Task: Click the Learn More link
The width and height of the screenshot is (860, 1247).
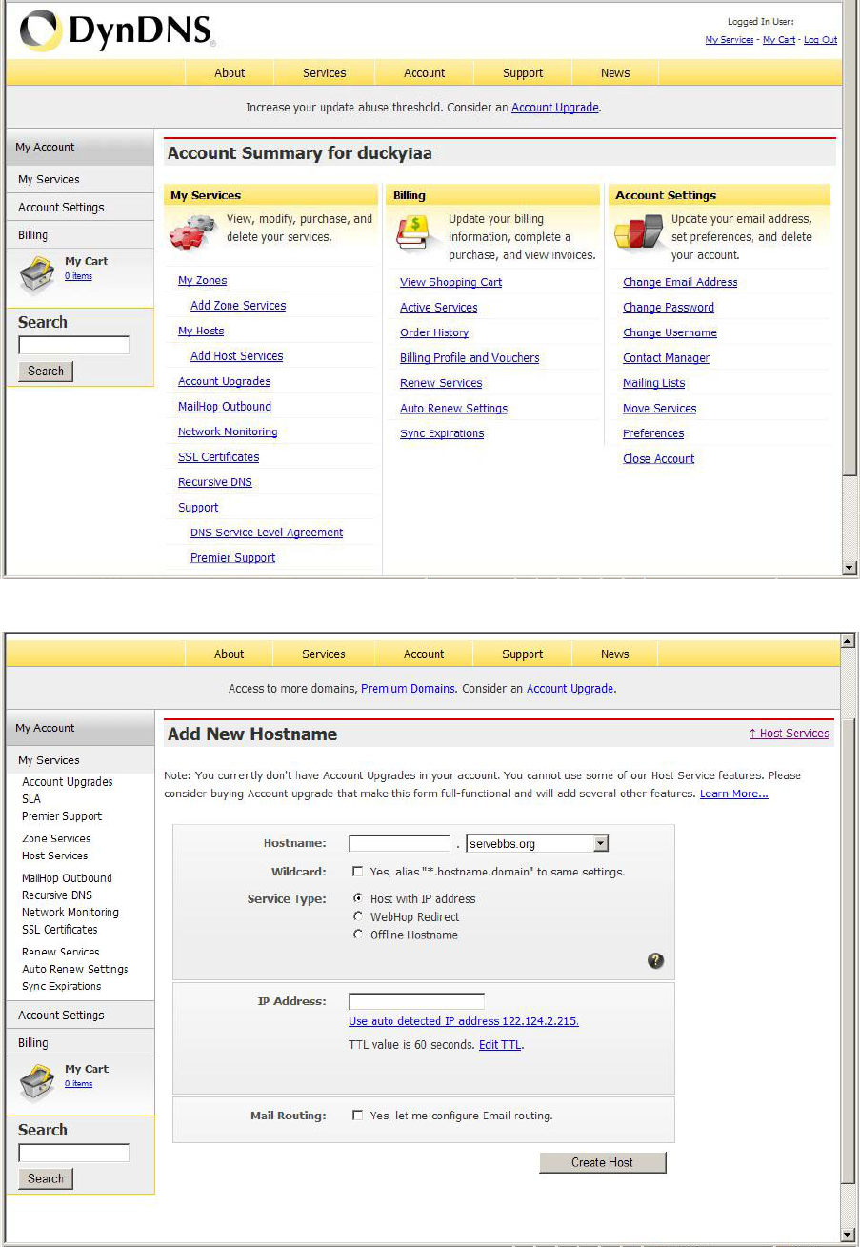Action: tap(733, 794)
